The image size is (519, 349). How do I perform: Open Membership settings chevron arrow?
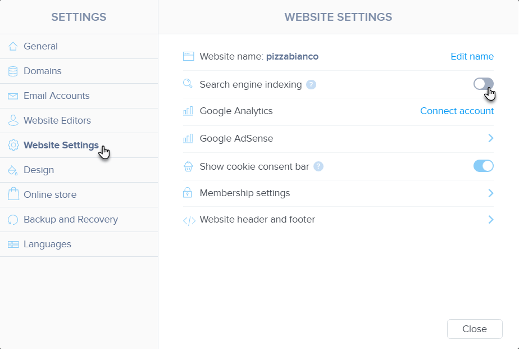click(x=490, y=193)
